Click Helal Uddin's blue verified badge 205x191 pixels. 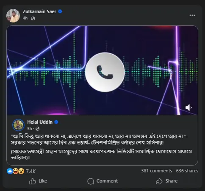click(x=56, y=122)
